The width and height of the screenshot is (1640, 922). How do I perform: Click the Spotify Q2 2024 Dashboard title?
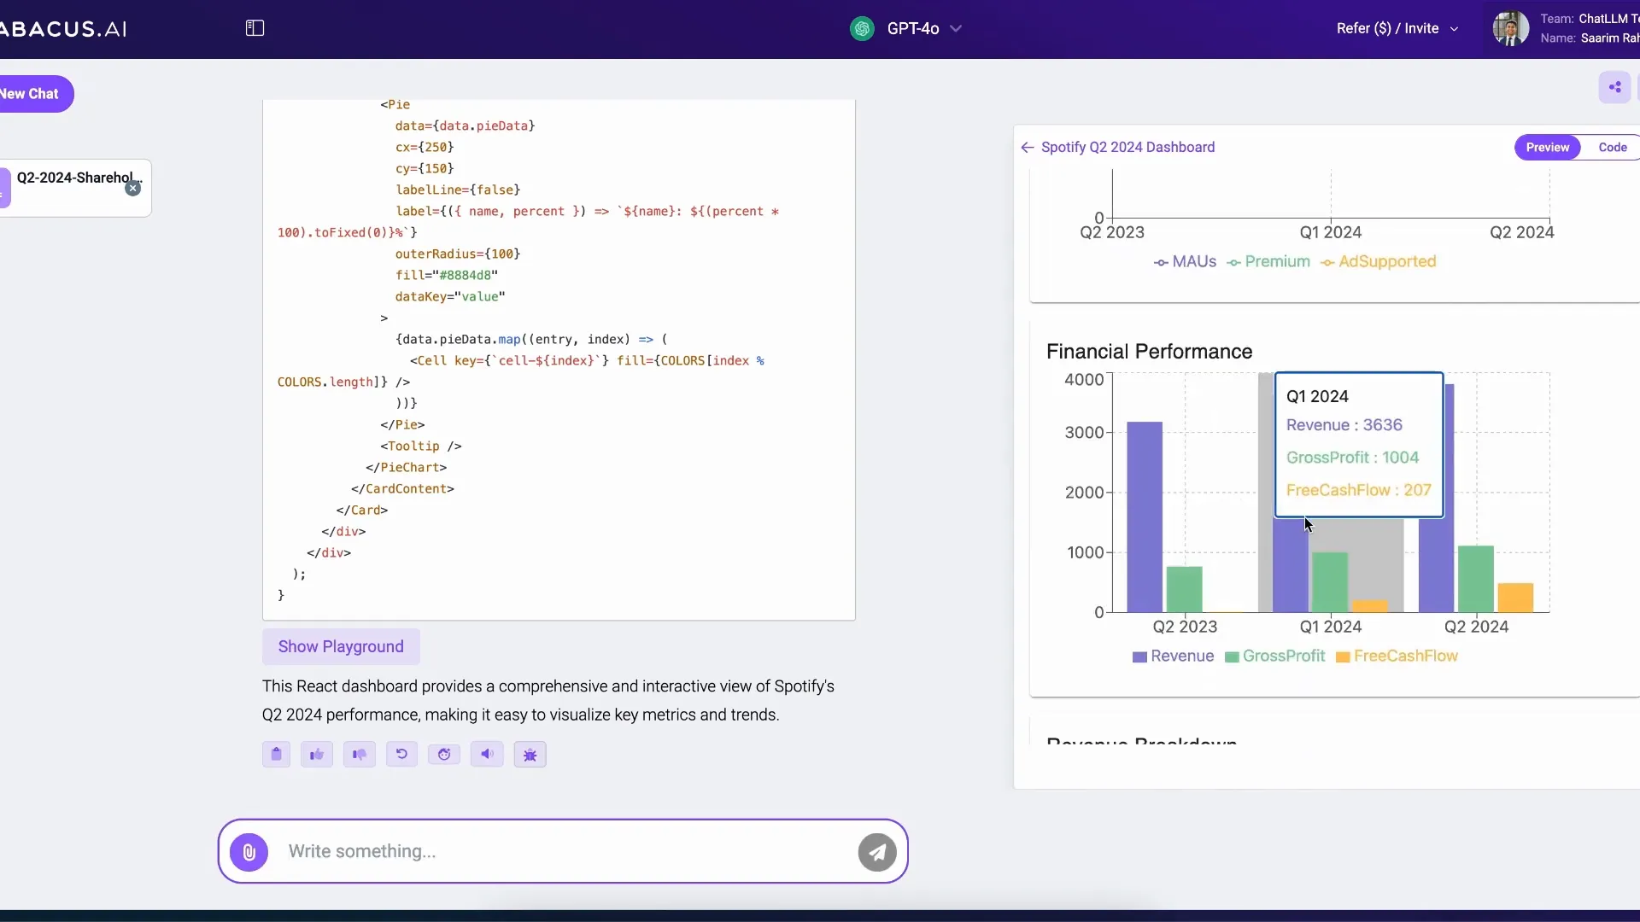(1127, 148)
